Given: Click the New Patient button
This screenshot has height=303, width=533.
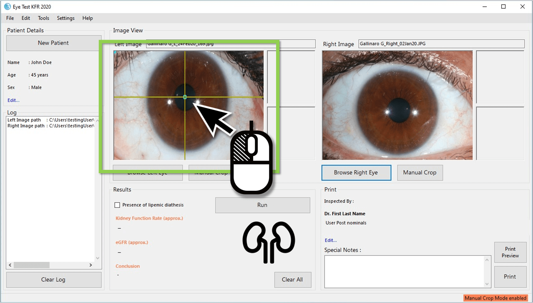Looking at the screenshot, I should [53, 43].
